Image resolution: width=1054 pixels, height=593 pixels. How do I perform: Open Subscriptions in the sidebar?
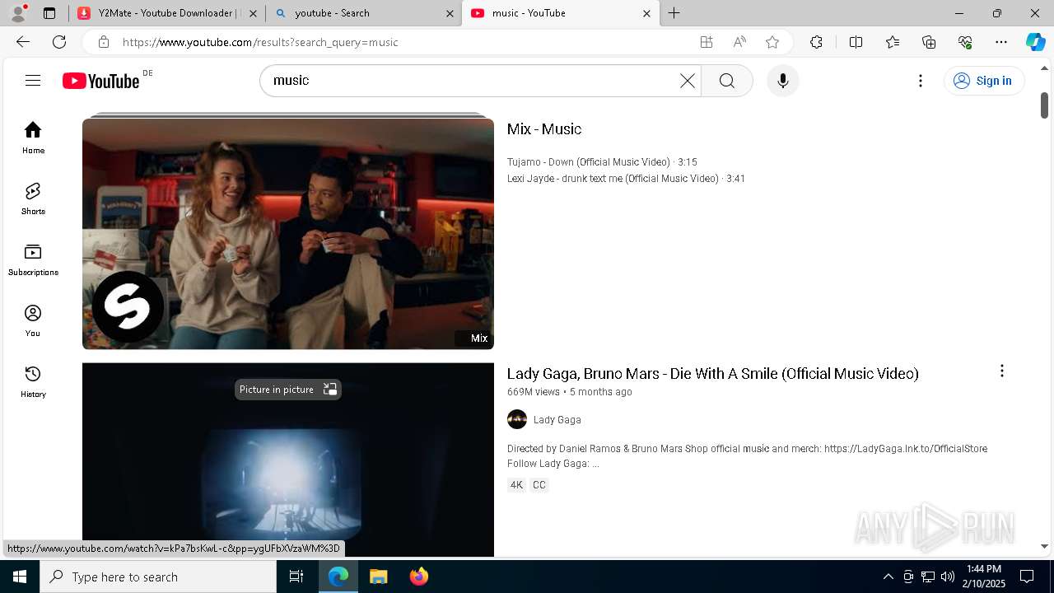33,259
